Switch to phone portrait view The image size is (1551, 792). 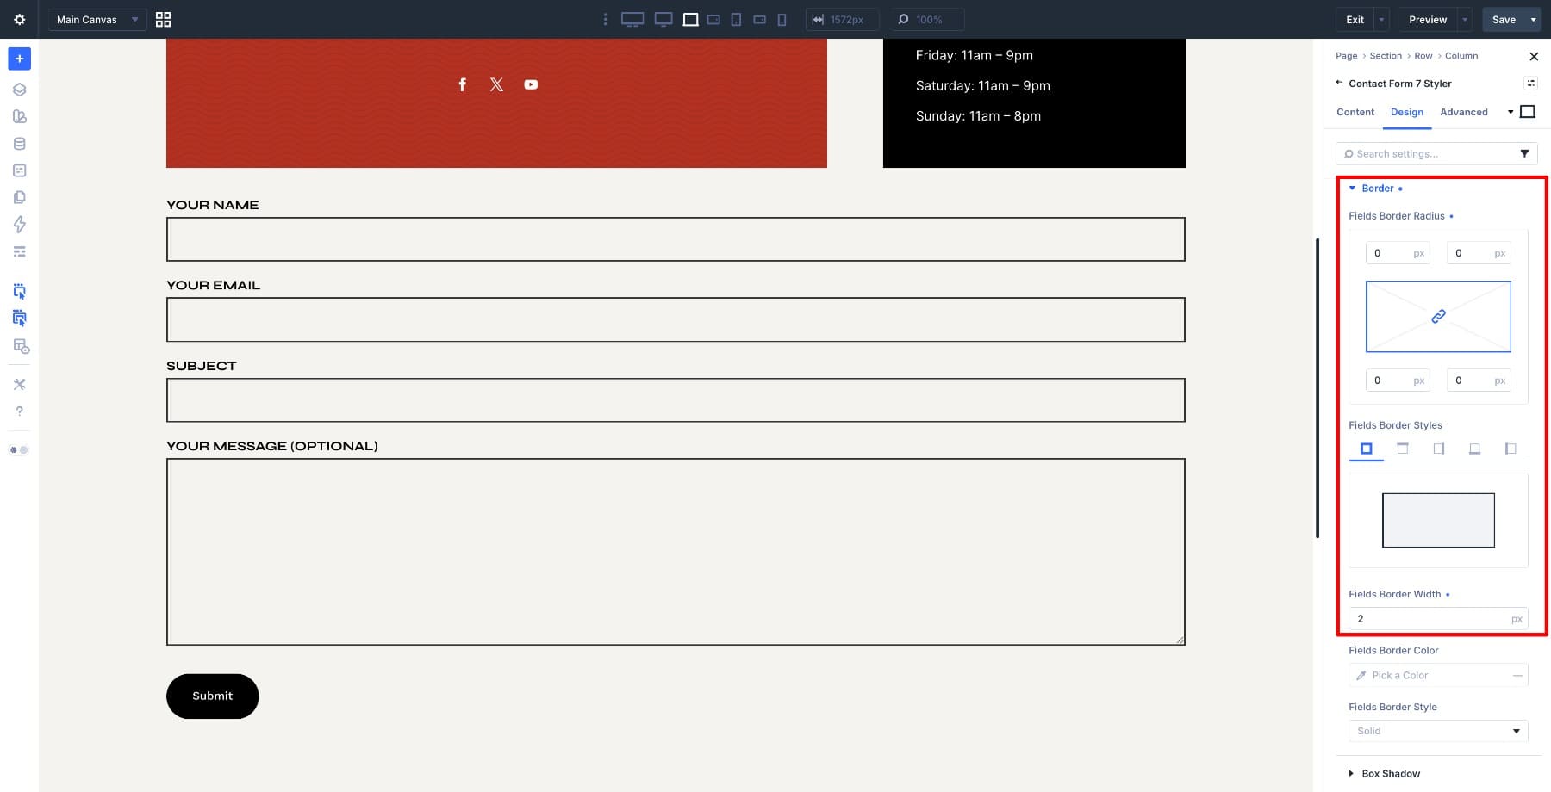pos(782,19)
